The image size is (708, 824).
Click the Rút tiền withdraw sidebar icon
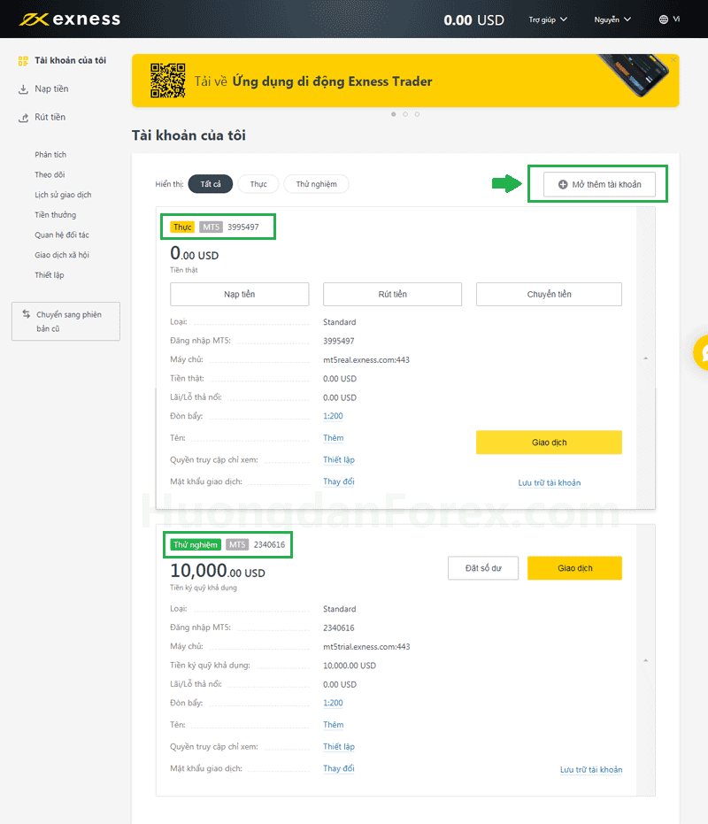[x=23, y=118]
